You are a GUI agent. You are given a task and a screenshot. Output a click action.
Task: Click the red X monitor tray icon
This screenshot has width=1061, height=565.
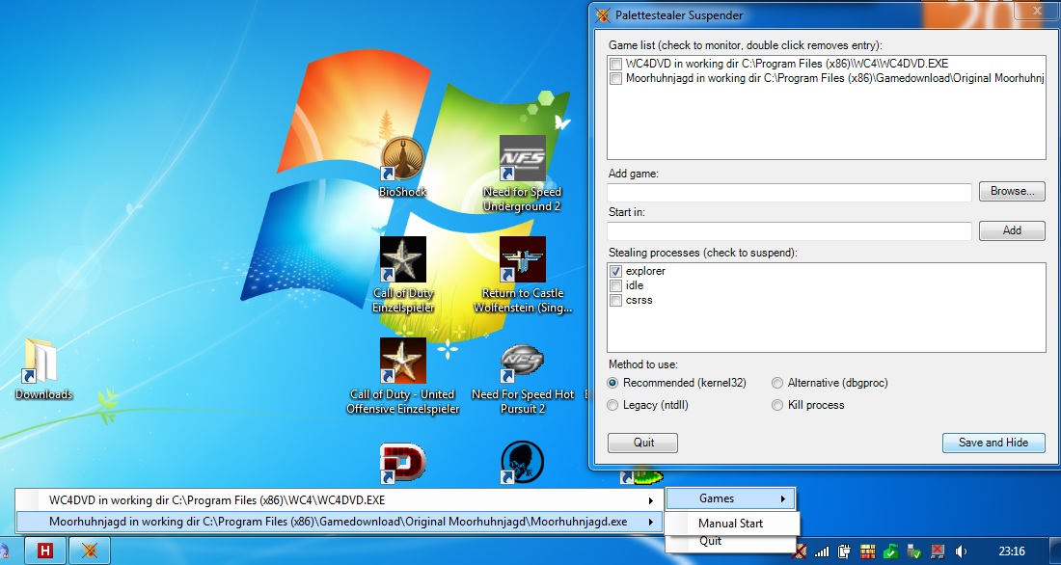click(x=938, y=552)
